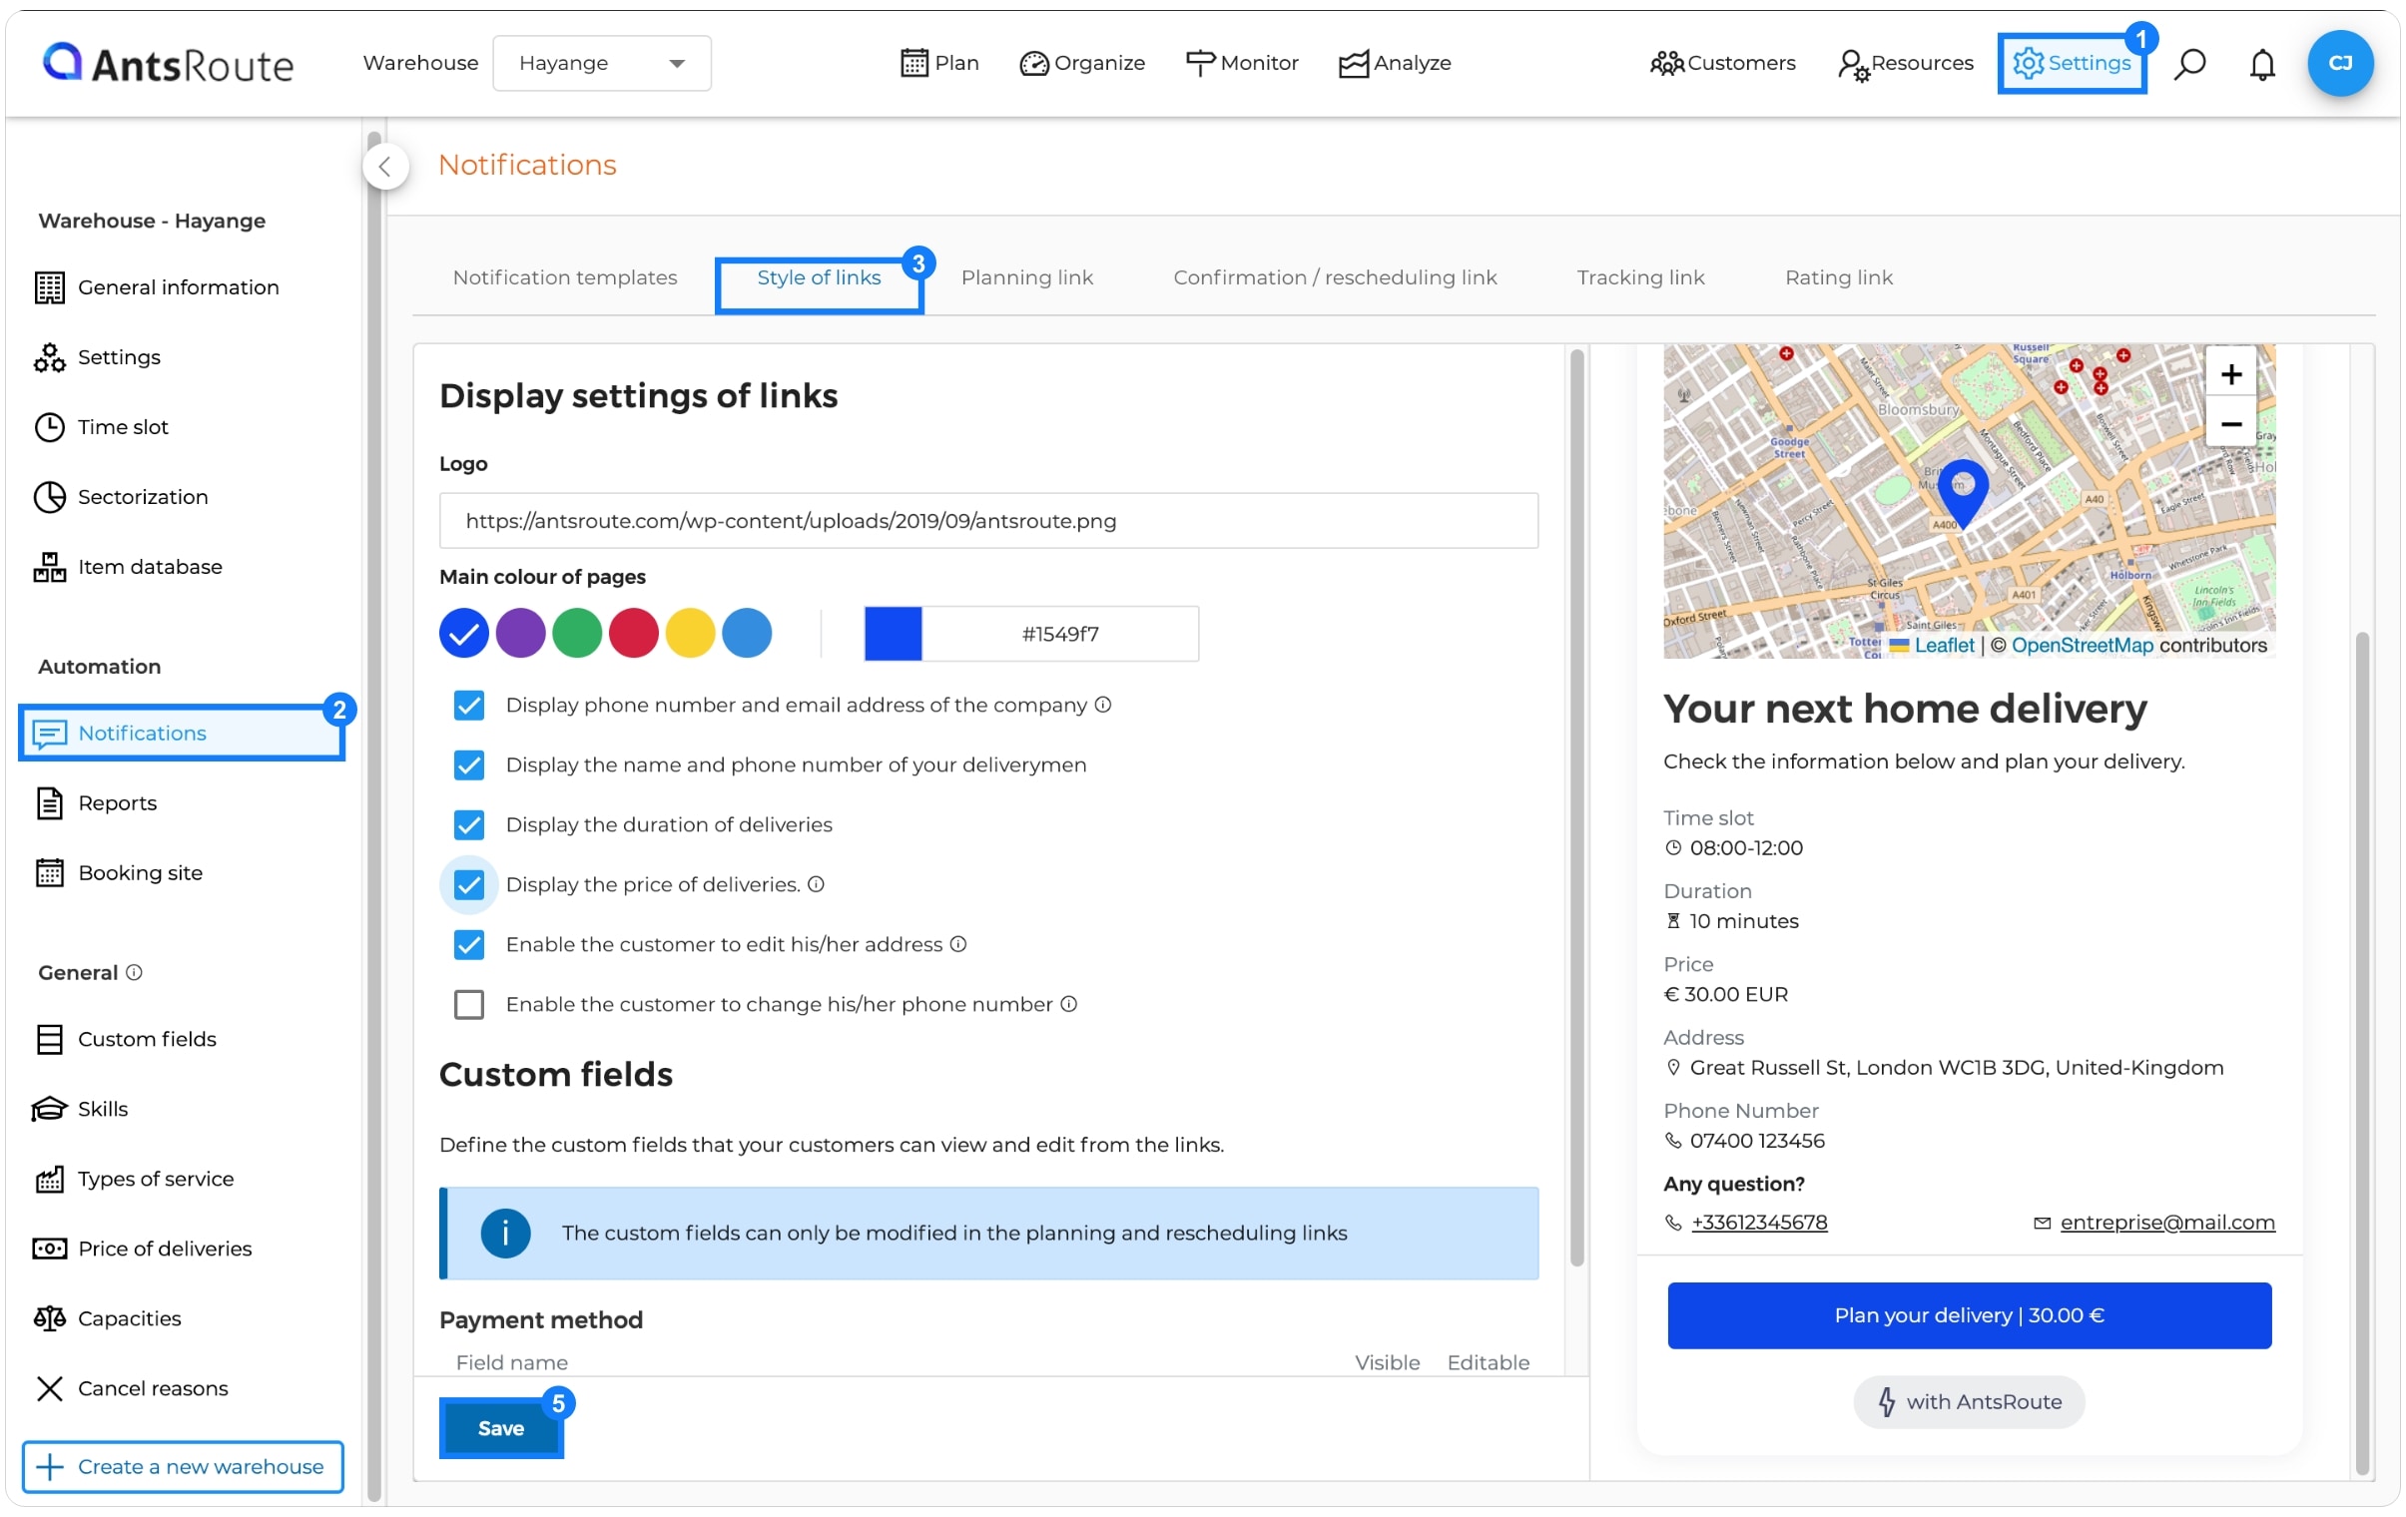This screenshot has height=1517, width=2406.
Task: Switch to Notification templates tab
Action: (x=564, y=277)
